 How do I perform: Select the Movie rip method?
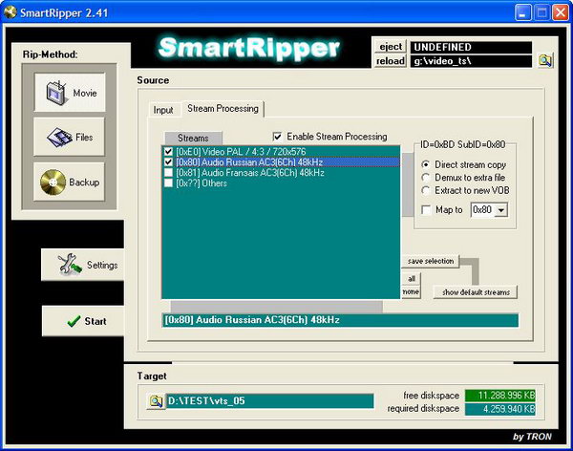point(70,93)
